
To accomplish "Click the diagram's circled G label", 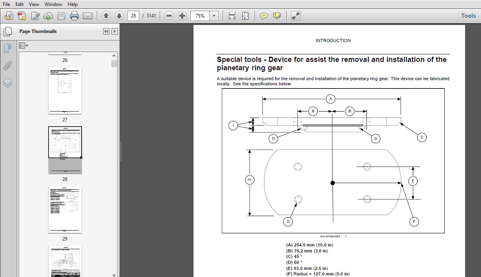I will (288, 221).
